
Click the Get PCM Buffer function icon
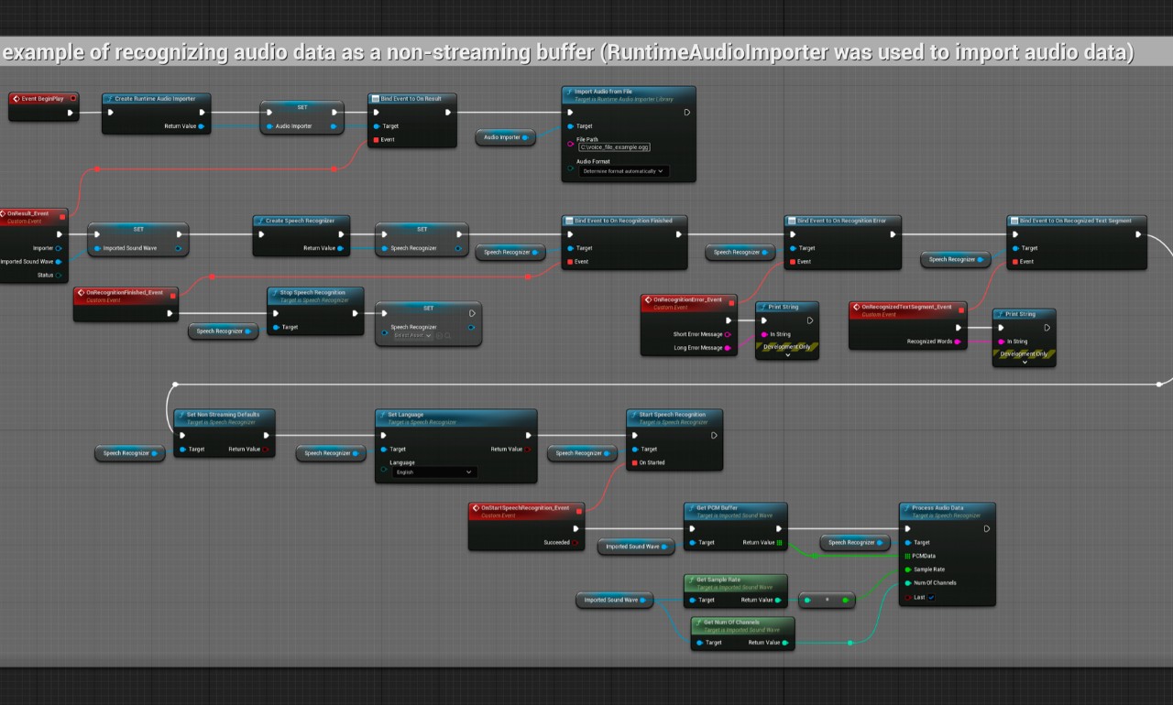(x=692, y=508)
